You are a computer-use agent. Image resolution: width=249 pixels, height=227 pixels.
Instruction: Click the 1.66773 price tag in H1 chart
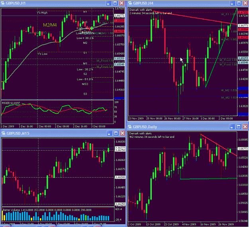coord(120,16)
